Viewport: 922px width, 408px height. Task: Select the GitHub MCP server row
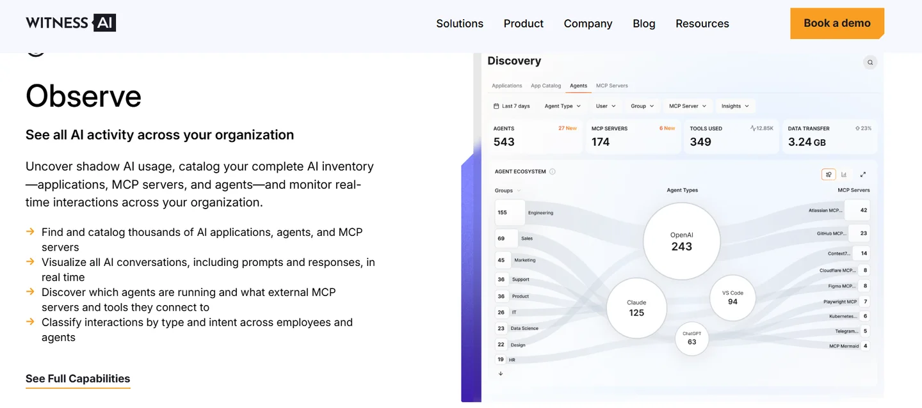point(843,233)
